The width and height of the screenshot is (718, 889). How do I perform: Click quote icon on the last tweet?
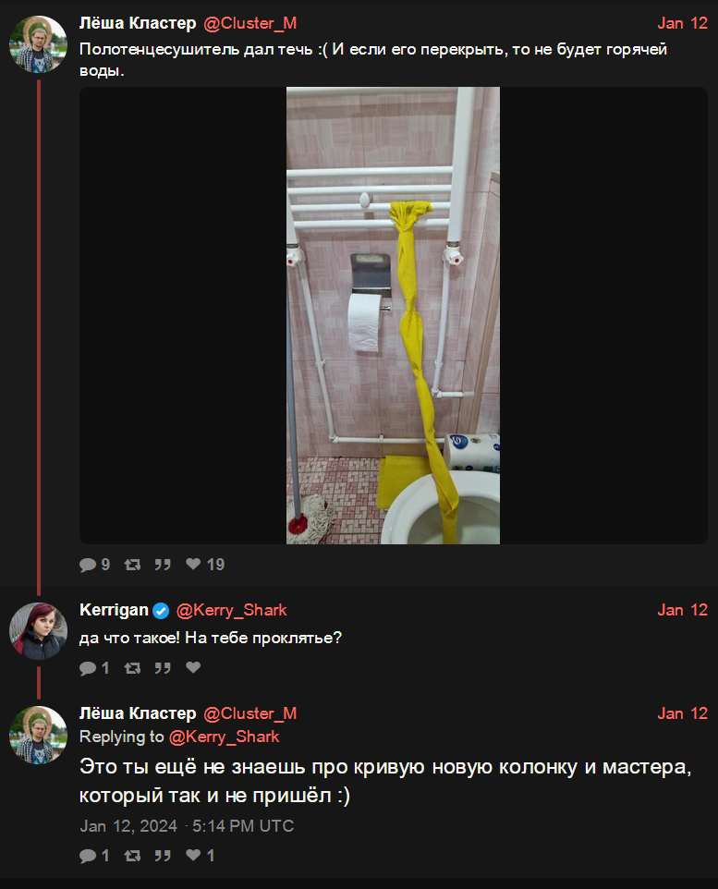click(x=163, y=856)
